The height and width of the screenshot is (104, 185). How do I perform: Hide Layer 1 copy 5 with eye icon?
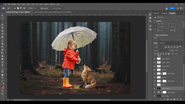tap(155, 59)
